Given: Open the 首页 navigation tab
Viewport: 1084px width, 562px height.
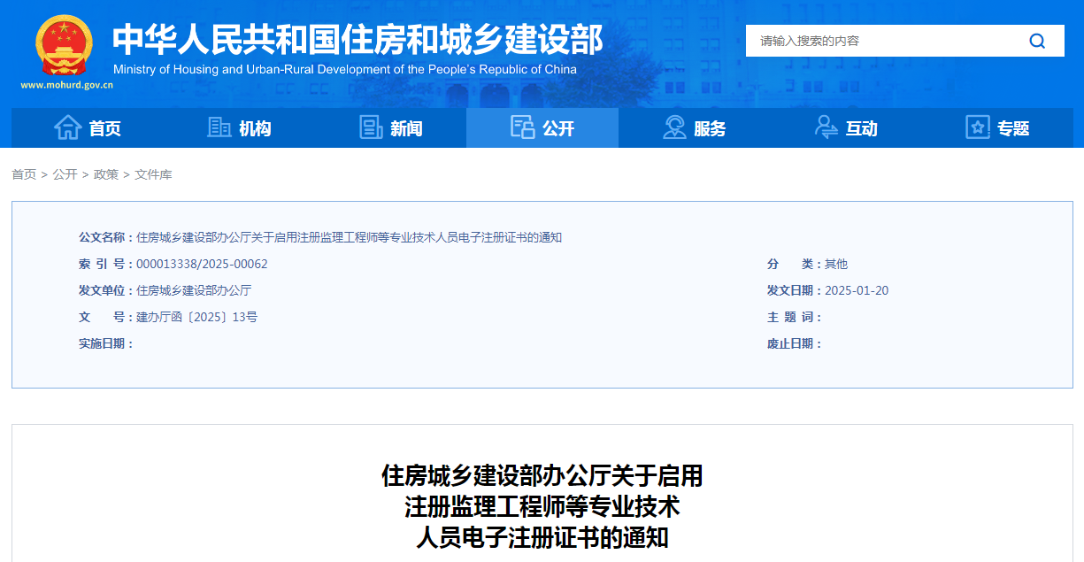Looking at the screenshot, I should pyautogui.click(x=88, y=128).
